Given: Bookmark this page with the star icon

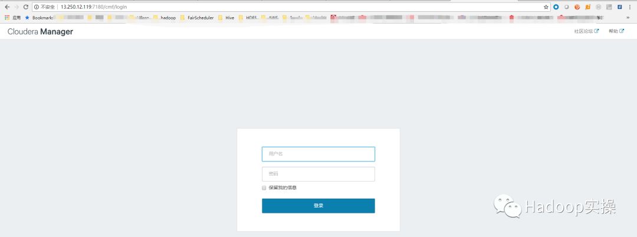Looking at the screenshot, I should coord(546,7).
